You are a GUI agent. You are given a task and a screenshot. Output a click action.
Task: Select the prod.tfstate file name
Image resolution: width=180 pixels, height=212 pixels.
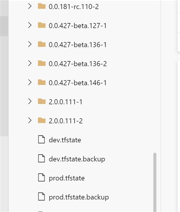tap(66, 178)
